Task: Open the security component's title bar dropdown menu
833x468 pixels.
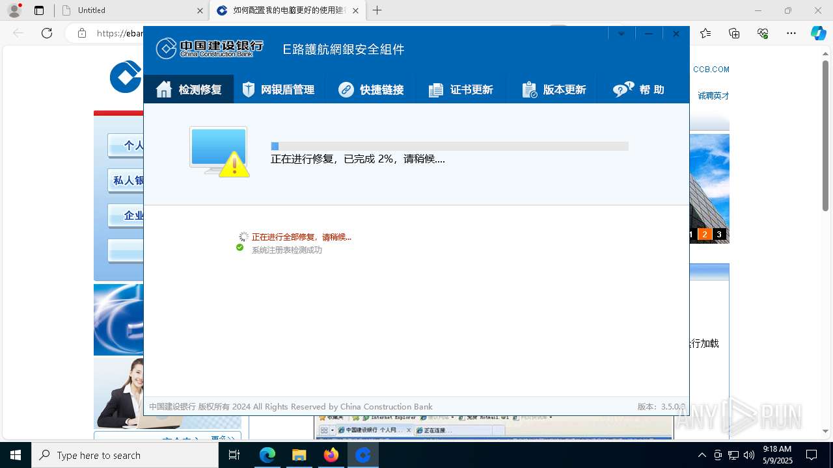Action: pyautogui.click(x=621, y=34)
